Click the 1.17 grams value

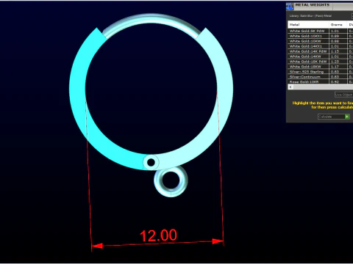click(x=335, y=67)
